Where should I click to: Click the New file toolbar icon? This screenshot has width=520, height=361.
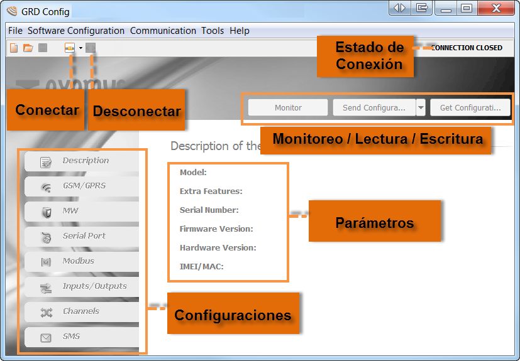pos(14,48)
